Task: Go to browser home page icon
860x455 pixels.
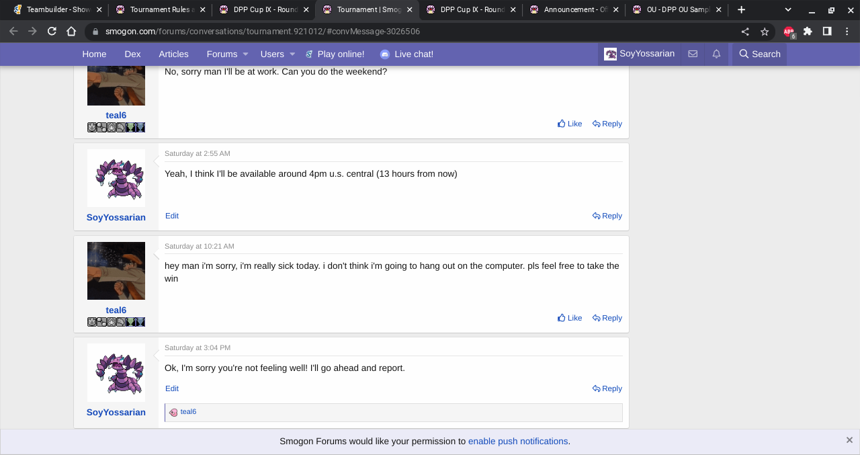Action: (x=71, y=32)
